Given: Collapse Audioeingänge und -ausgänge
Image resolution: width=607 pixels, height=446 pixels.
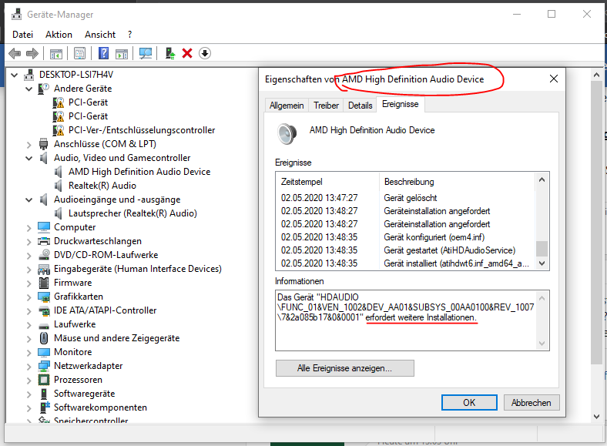Looking at the screenshot, I should tap(29, 200).
